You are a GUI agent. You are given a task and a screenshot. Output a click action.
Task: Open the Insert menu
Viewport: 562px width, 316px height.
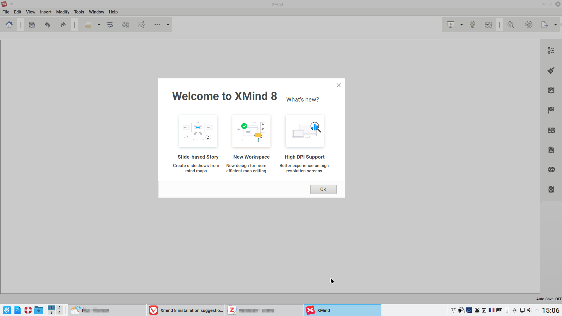pyautogui.click(x=46, y=12)
